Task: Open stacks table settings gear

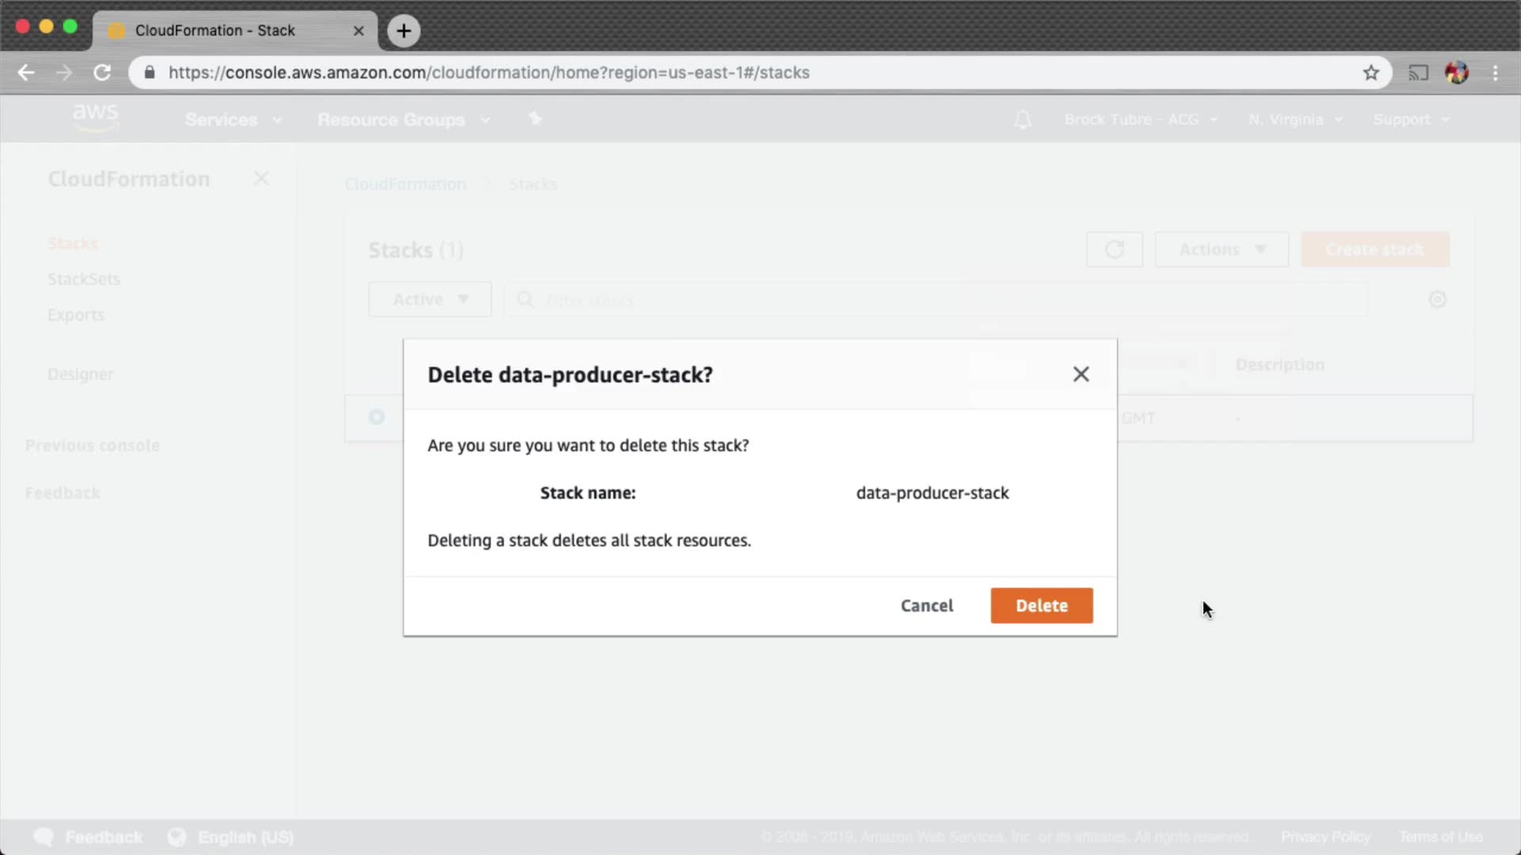Action: click(1437, 300)
